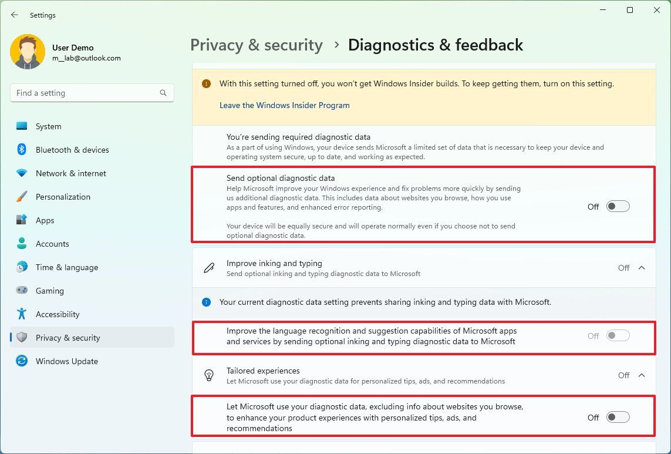Select the Gaming controller icon
671x454 pixels.
[22, 291]
